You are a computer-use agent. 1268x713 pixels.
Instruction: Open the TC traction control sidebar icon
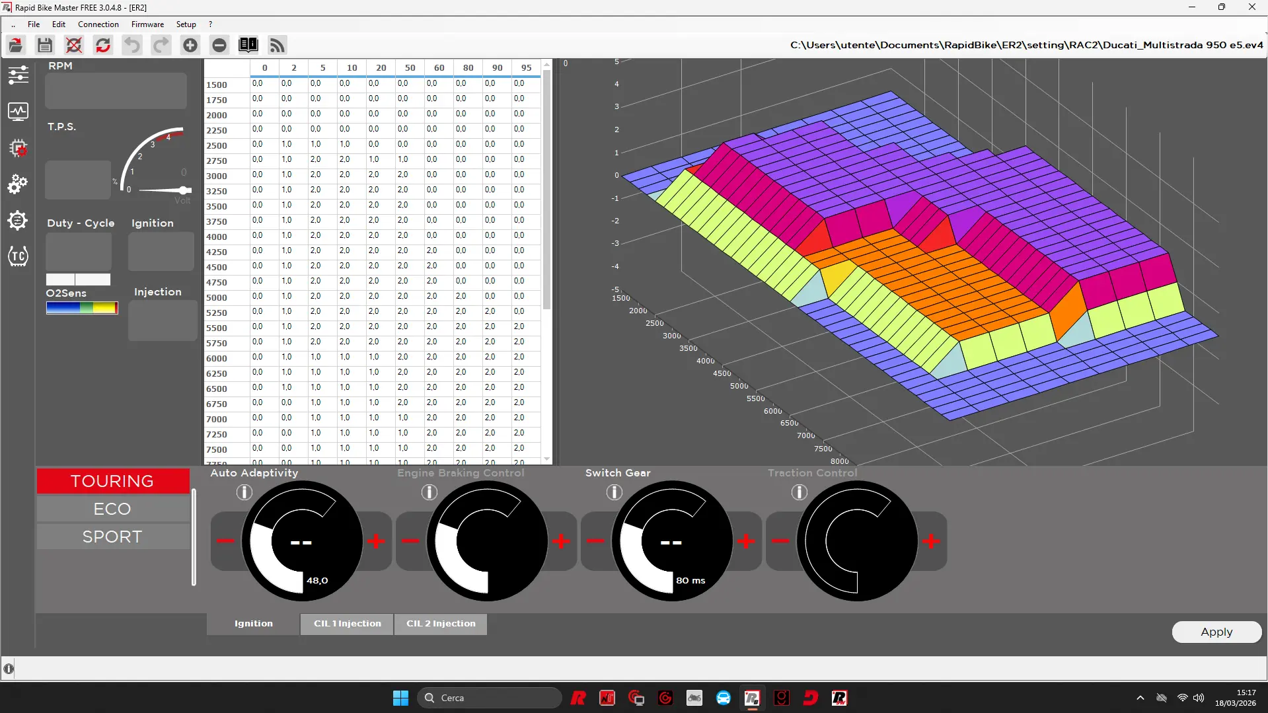[x=18, y=256]
